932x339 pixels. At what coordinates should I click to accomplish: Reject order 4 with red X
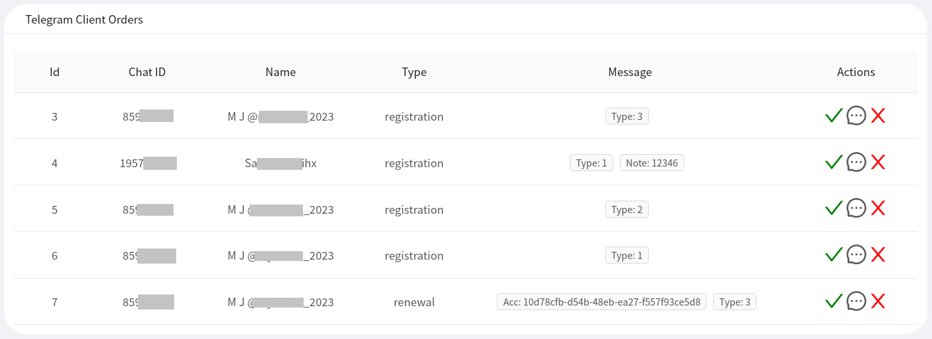[x=878, y=162]
